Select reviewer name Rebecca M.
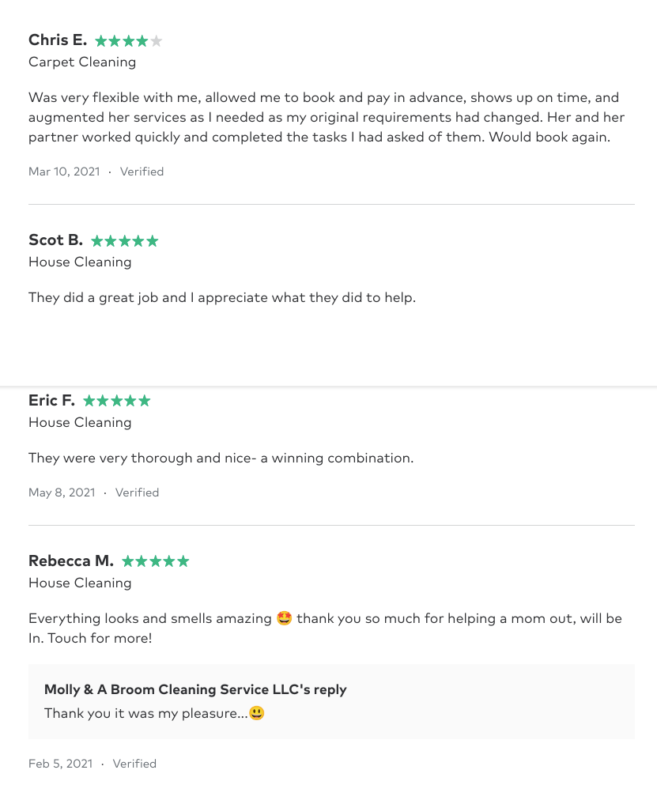The width and height of the screenshot is (657, 785). coord(71,561)
